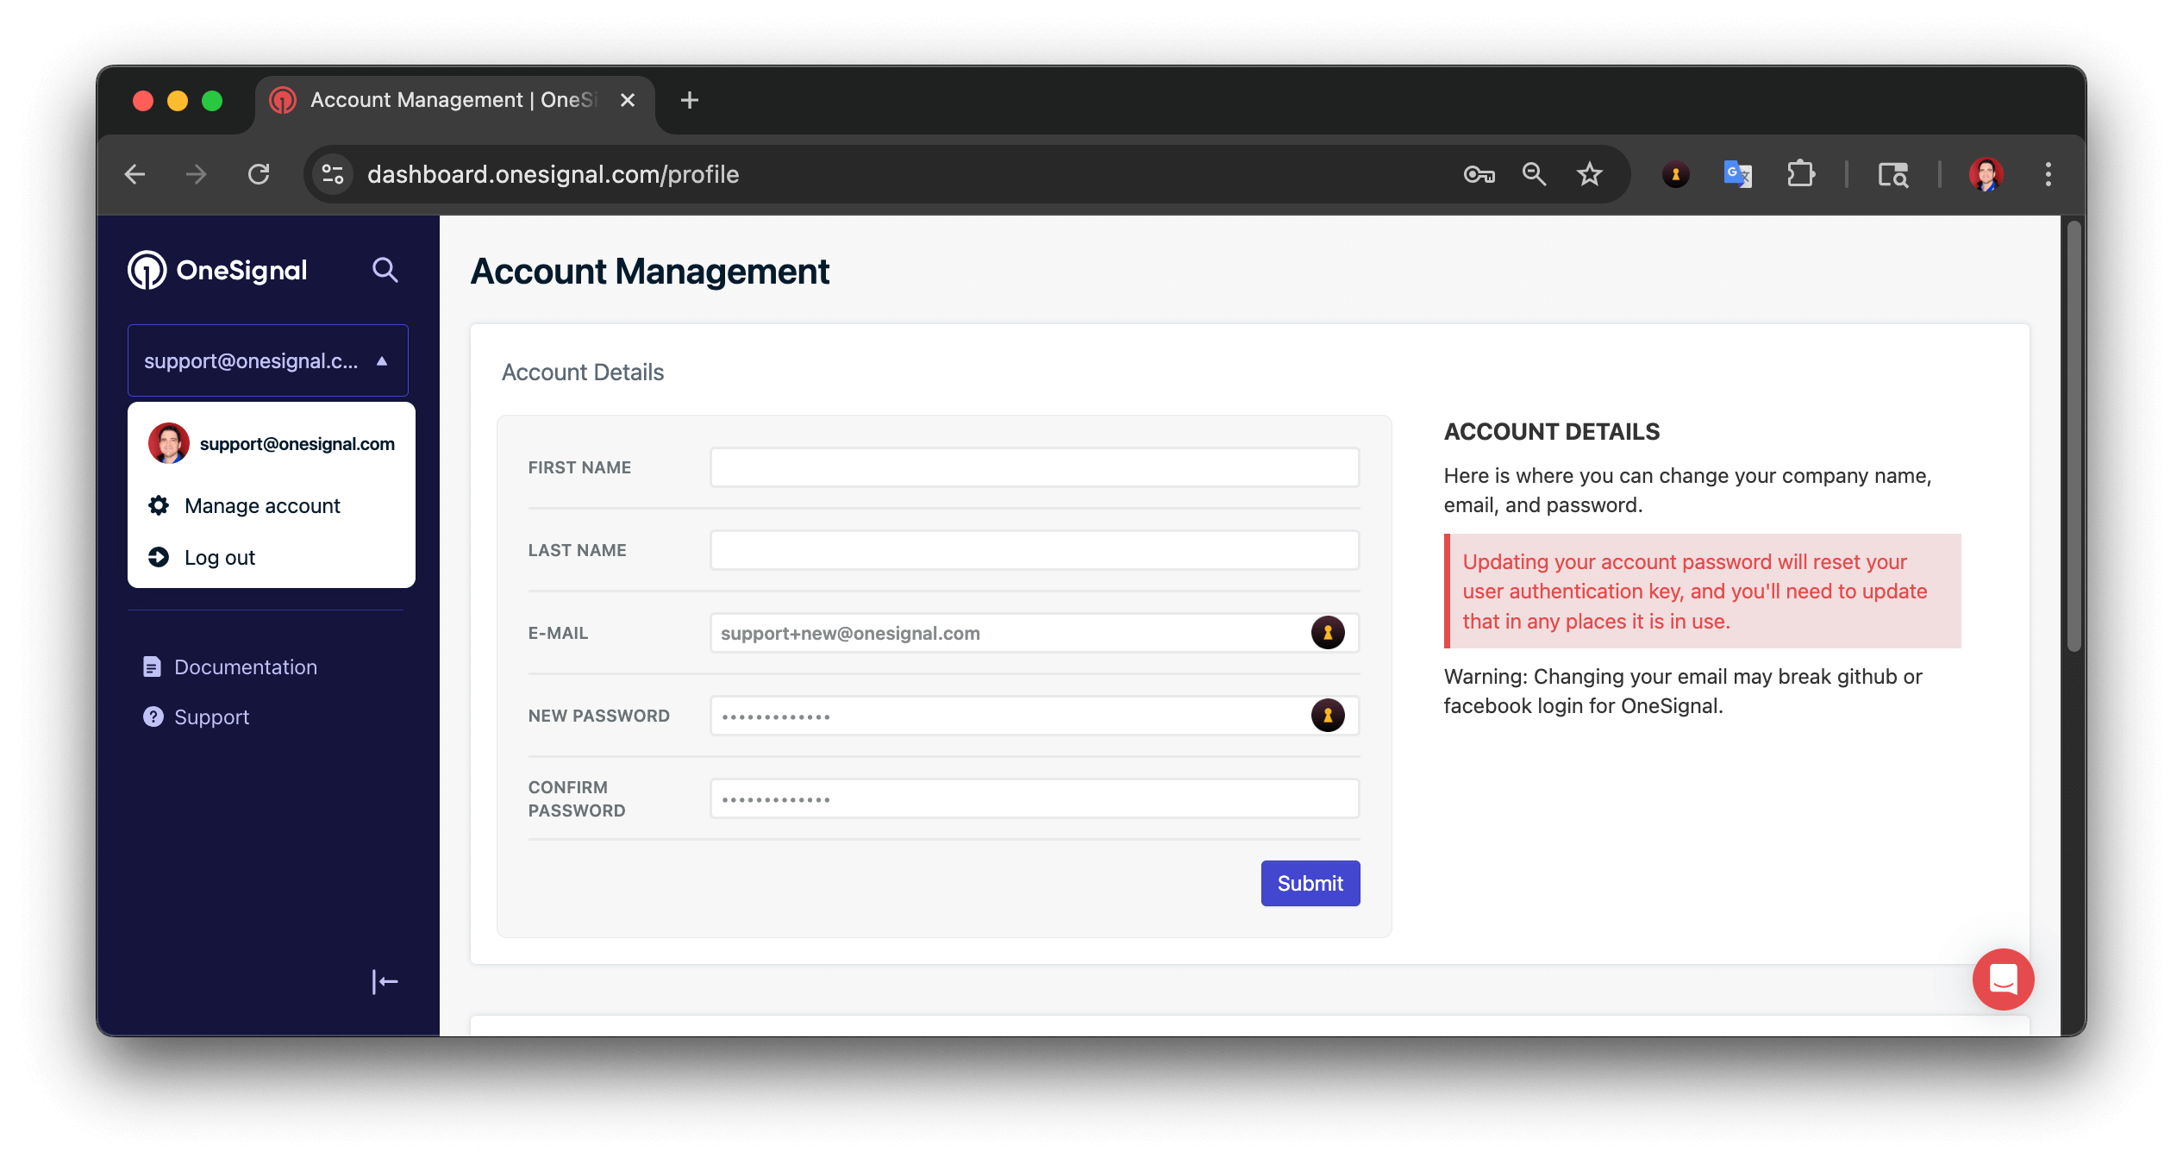Click the address bar URL
This screenshot has height=1164, width=2183.
(553, 175)
